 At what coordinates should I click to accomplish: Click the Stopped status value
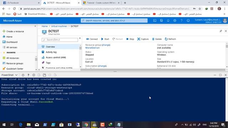(x=89, y=55)
